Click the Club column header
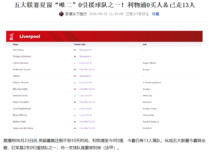 [145, 44]
